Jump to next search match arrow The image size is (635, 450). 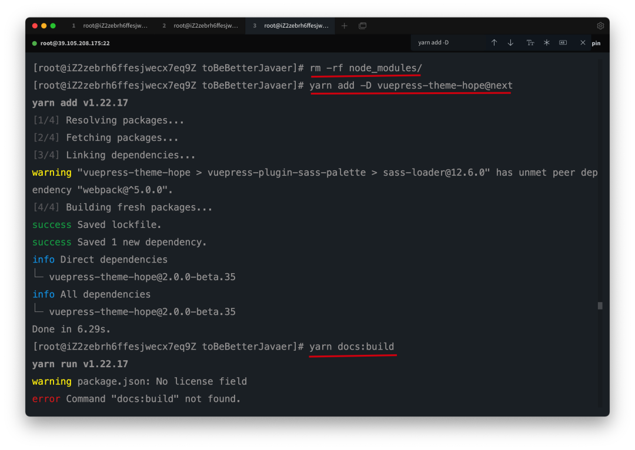[x=511, y=42]
